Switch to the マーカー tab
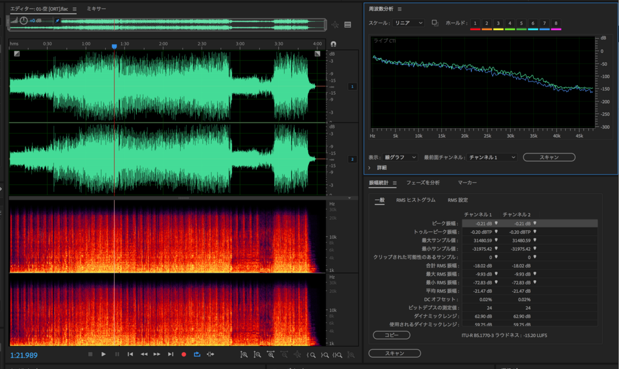This screenshot has width=619, height=369. point(467,182)
